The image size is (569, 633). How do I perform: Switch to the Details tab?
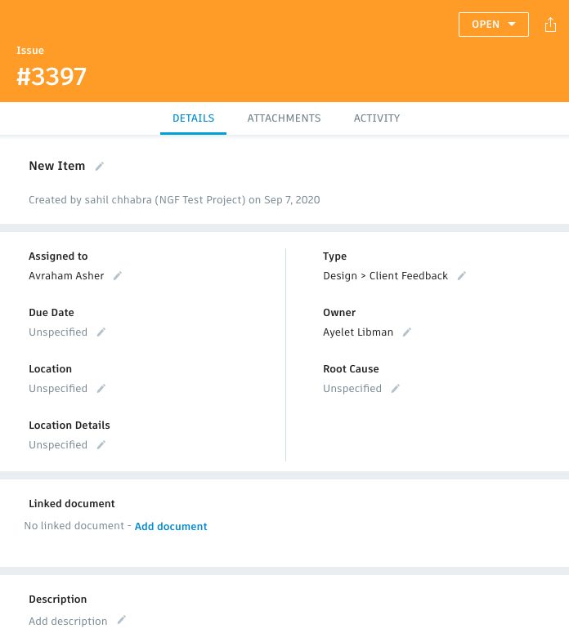[193, 118]
